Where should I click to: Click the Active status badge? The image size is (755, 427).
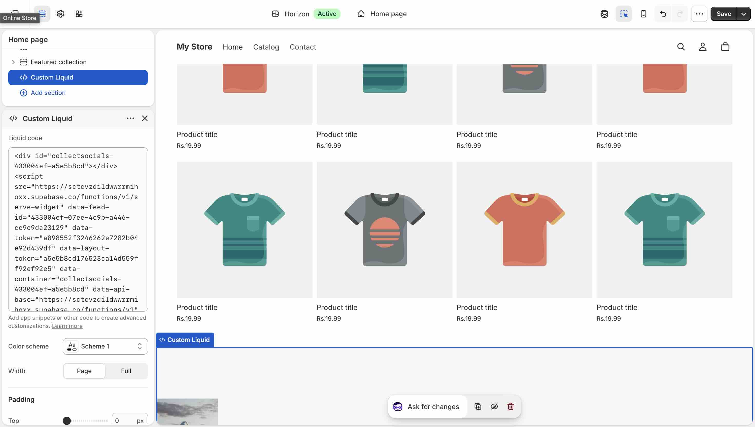tap(327, 14)
